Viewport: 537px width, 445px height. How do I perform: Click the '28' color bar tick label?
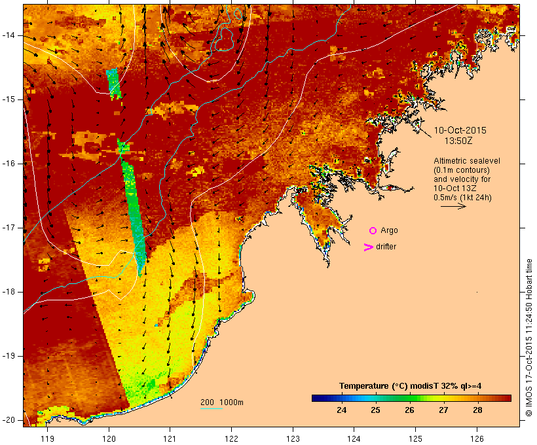coord(477,410)
